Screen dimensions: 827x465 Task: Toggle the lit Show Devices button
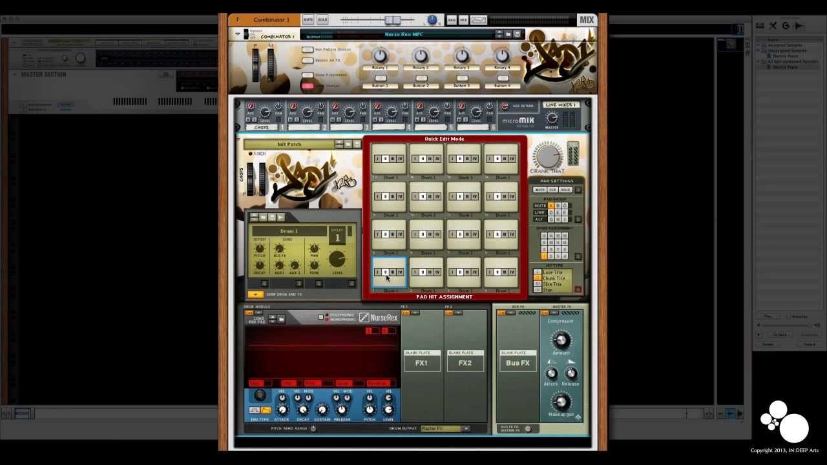pyautogui.click(x=308, y=86)
